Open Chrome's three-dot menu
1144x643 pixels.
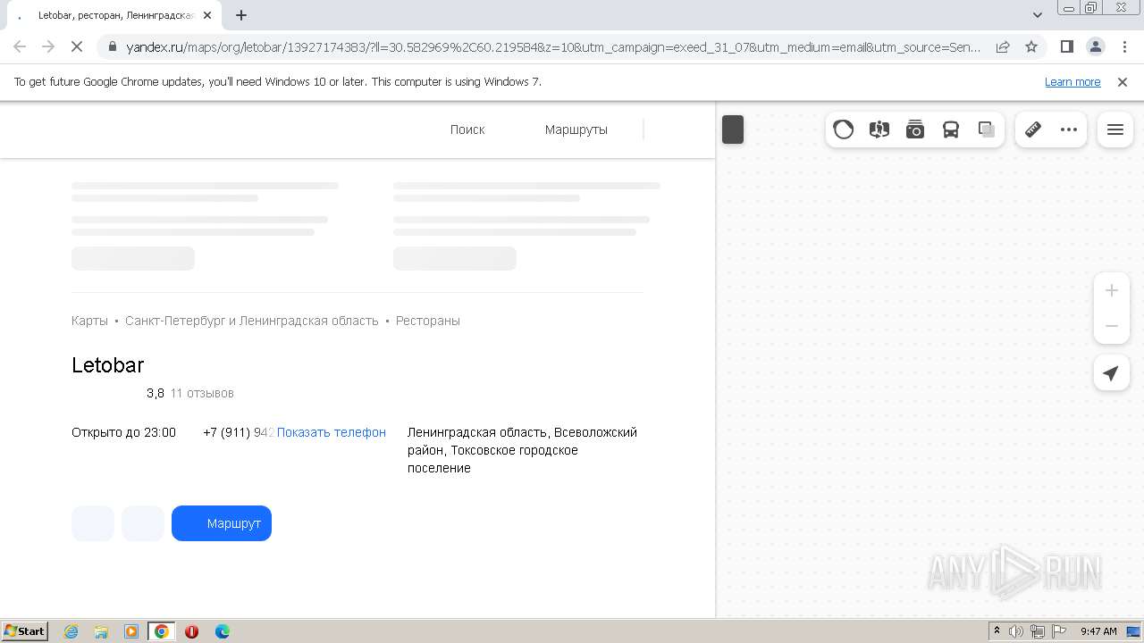pyautogui.click(x=1123, y=46)
